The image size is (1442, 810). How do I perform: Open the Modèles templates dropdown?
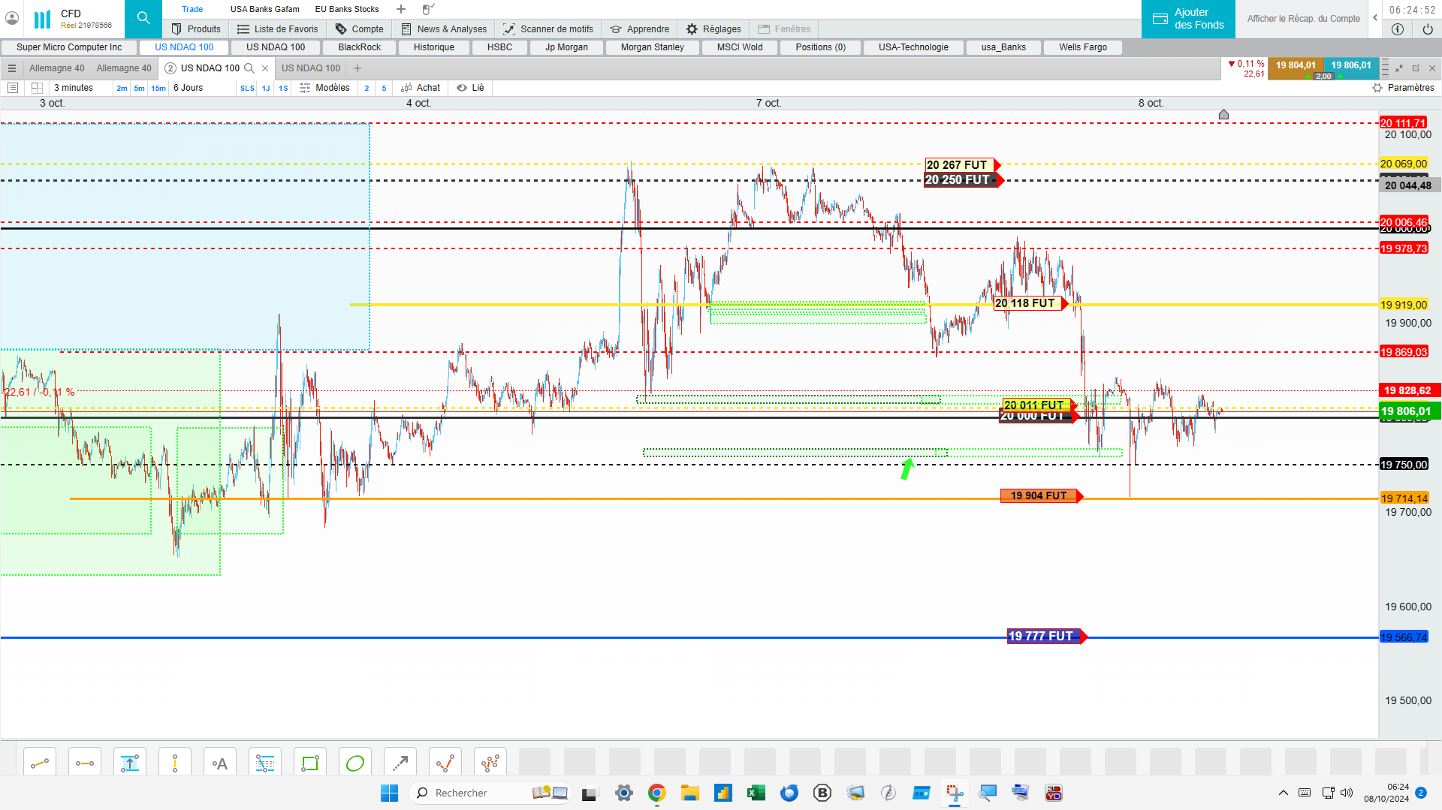pyautogui.click(x=325, y=88)
